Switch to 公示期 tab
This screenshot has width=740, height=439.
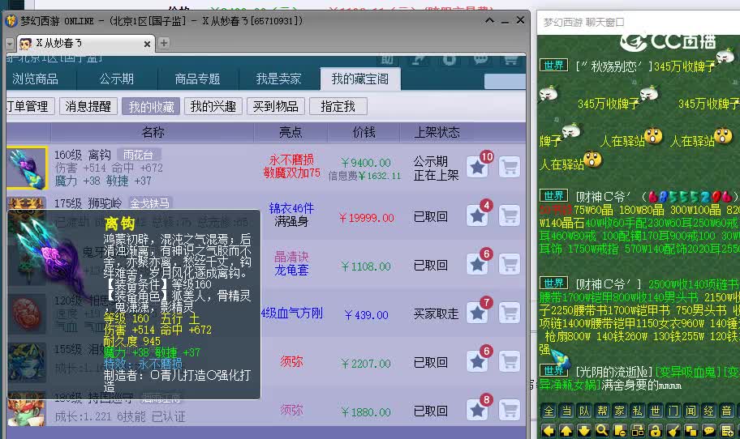tap(117, 79)
